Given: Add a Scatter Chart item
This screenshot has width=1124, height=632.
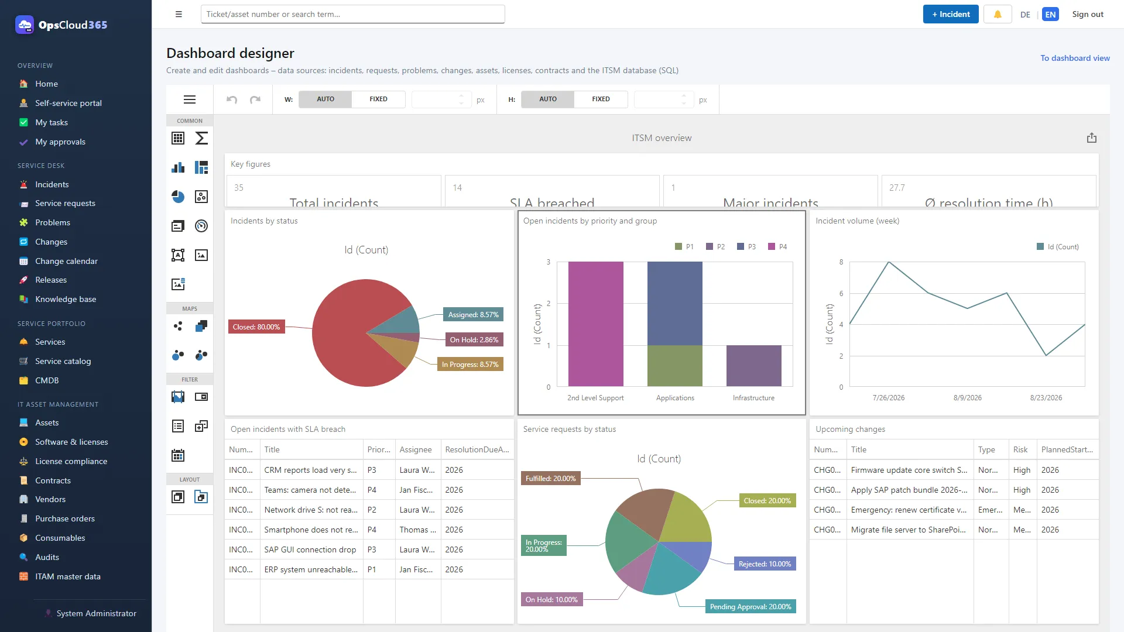Looking at the screenshot, I should coord(201,197).
